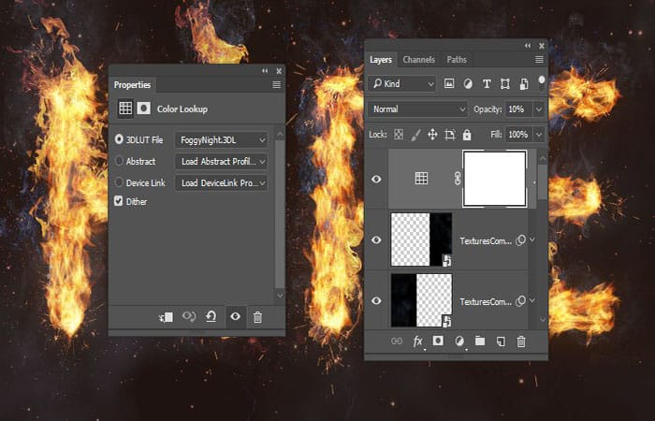
Task: Expand smart filters of lower TexturesCom layer
Action: 532,300
